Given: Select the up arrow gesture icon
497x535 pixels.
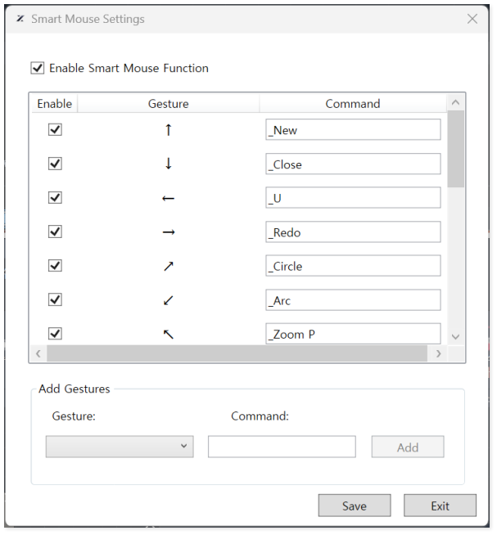Looking at the screenshot, I should coord(169,129).
